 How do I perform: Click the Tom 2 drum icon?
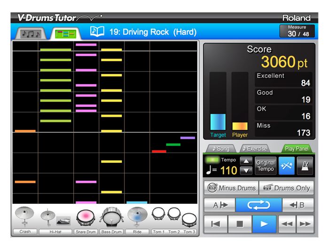[174, 214]
